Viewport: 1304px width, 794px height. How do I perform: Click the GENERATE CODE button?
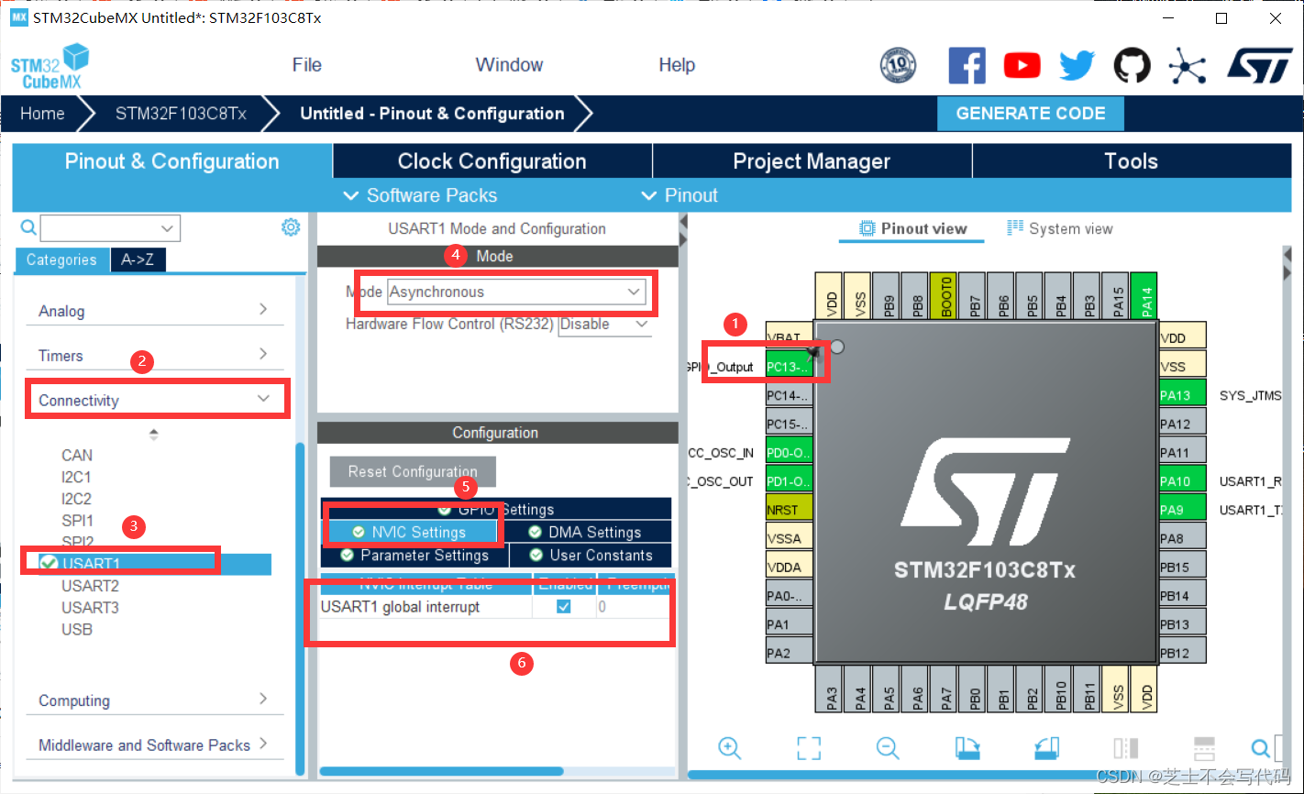(1030, 113)
